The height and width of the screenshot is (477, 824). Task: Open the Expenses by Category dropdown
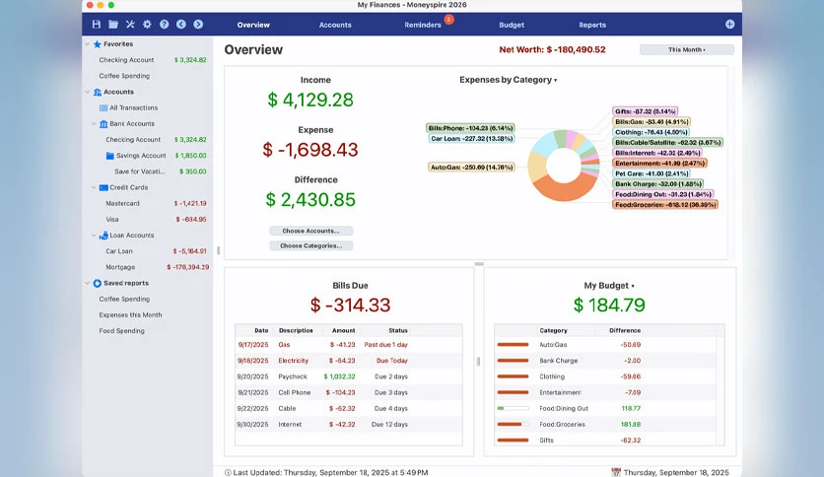click(509, 80)
